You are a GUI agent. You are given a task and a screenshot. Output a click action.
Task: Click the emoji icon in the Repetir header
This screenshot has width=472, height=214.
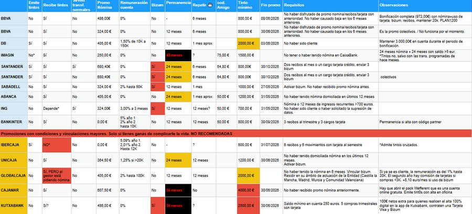[210, 5]
